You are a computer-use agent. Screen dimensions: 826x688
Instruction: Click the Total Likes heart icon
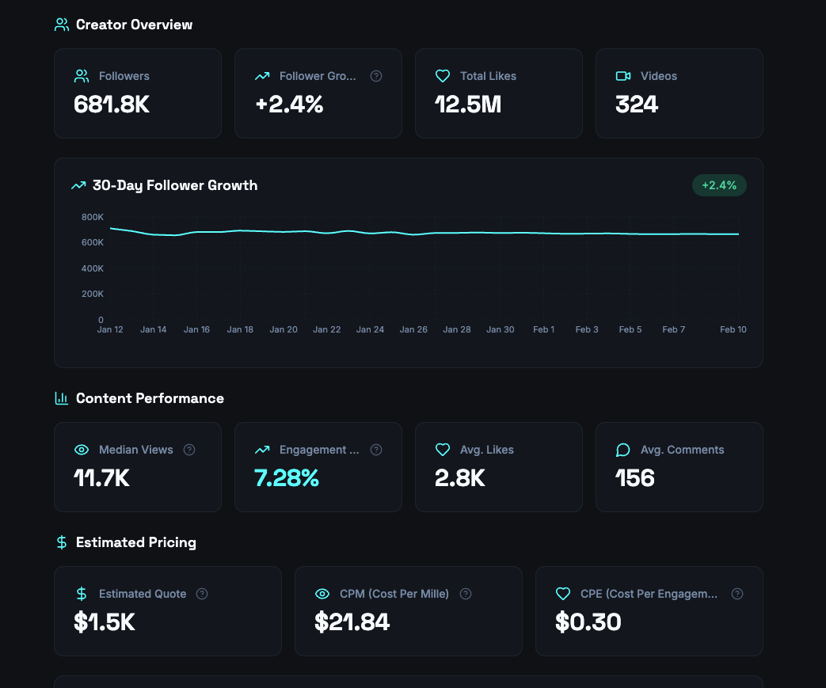pyautogui.click(x=442, y=75)
